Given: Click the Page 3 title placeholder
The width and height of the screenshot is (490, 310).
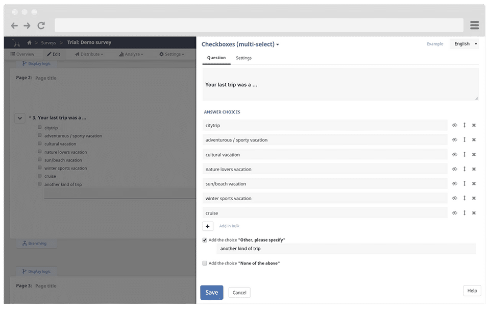Looking at the screenshot, I should 45,286.
